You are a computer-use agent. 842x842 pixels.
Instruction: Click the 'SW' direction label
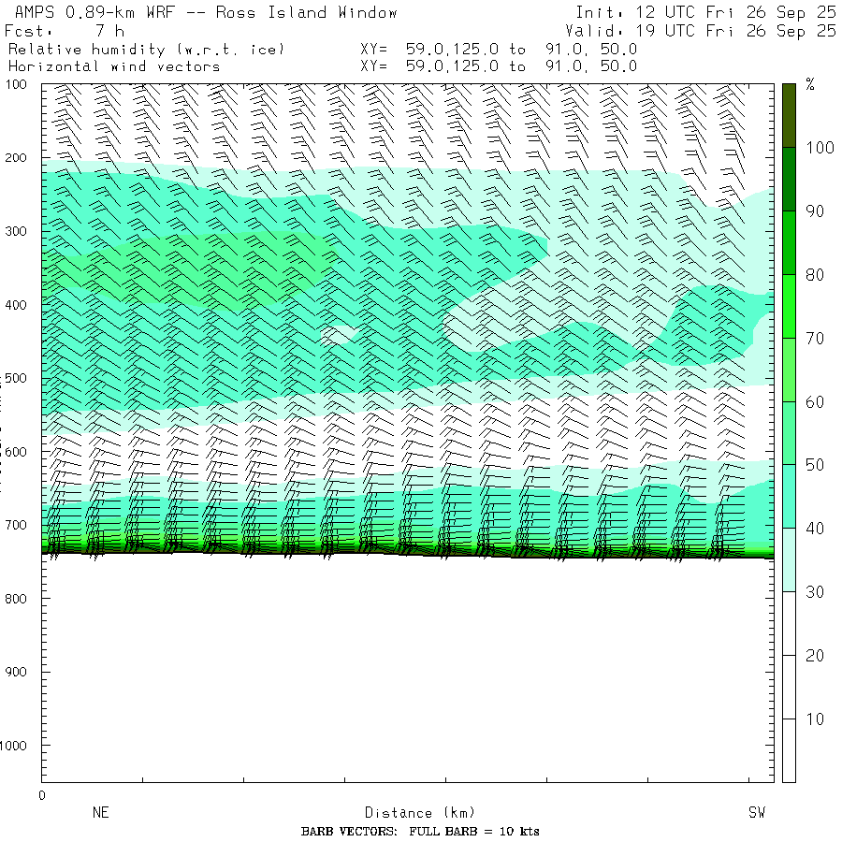757,812
